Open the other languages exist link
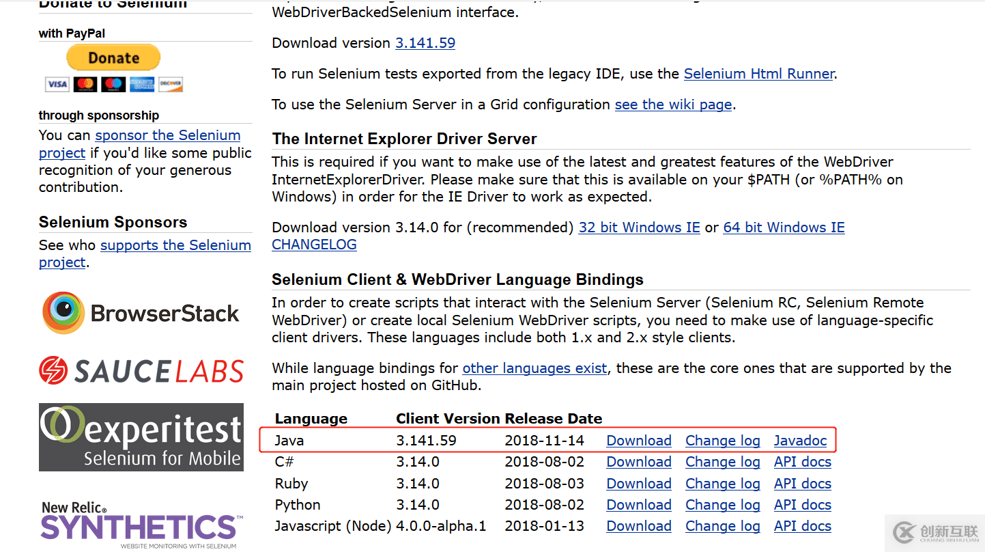 point(534,368)
